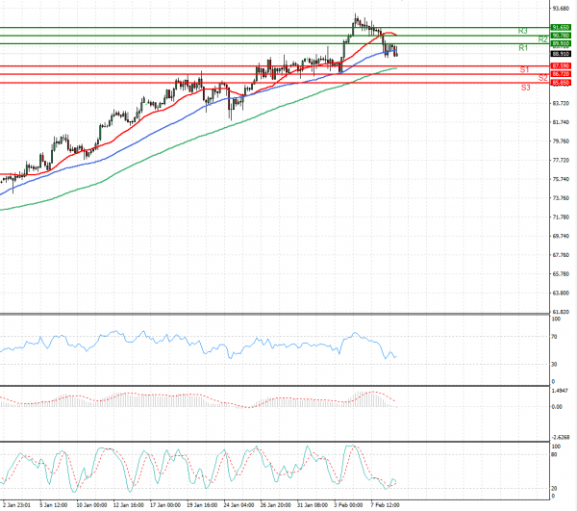The width and height of the screenshot is (577, 511).
Task: Click the 7 Feb 12:00 date label
Action: click(x=386, y=505)
